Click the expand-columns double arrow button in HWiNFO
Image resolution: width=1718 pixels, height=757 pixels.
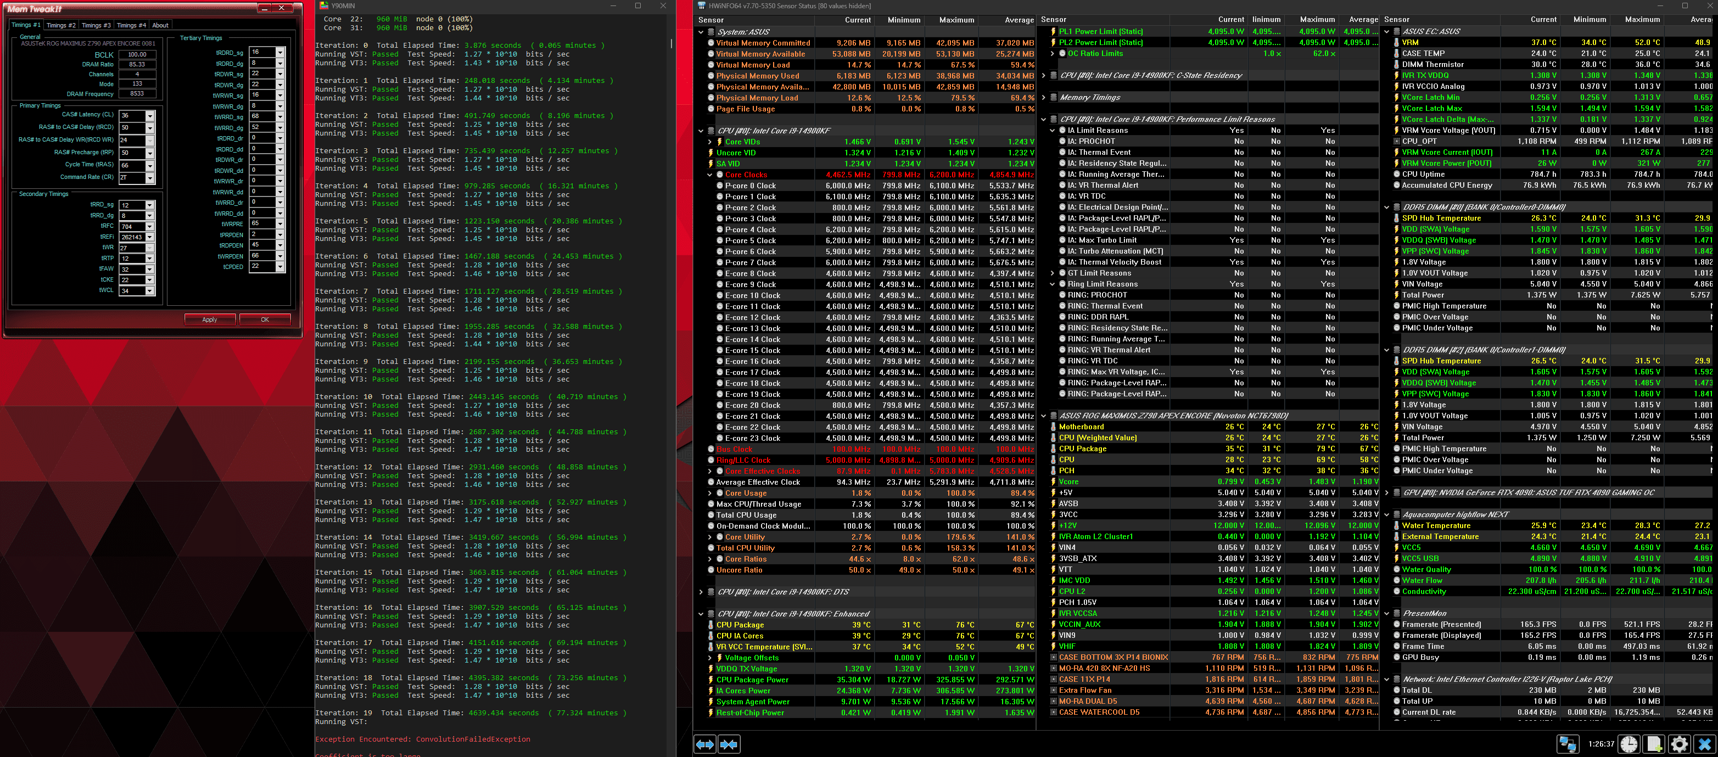point(705,744)
